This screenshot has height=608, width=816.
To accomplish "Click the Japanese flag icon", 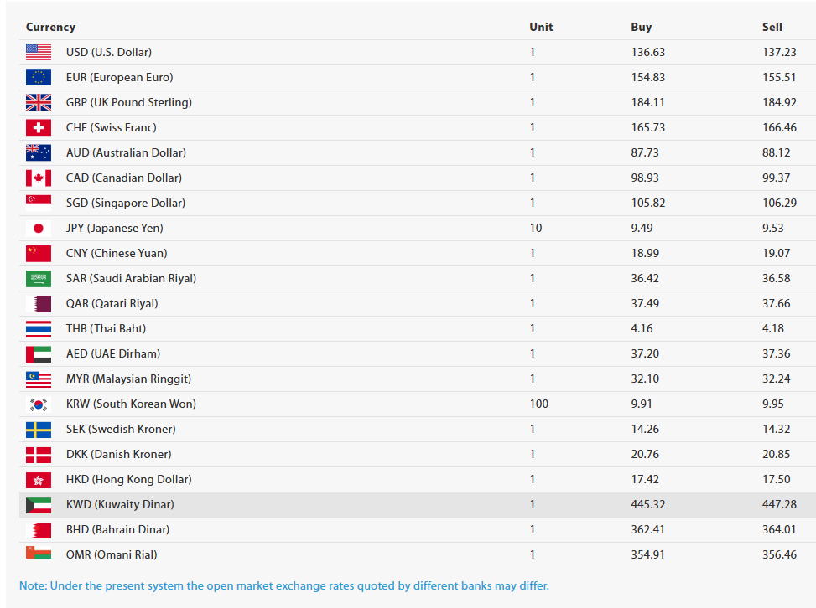I will [x=39, y=228].
